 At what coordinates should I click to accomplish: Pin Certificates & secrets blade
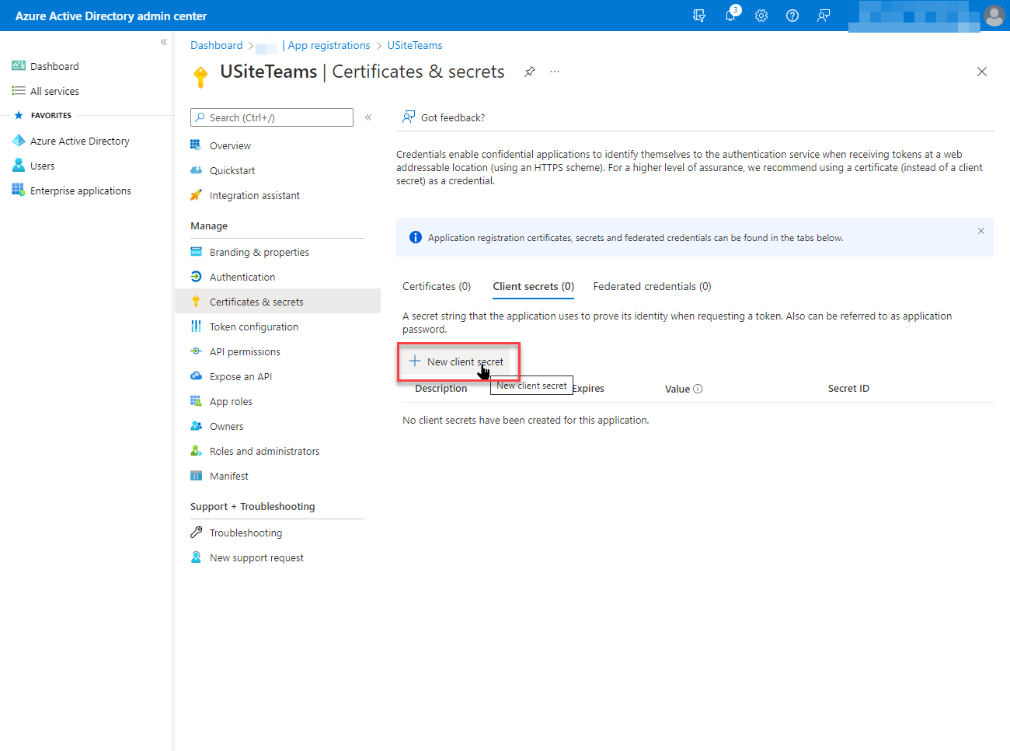tap(530, 72)
